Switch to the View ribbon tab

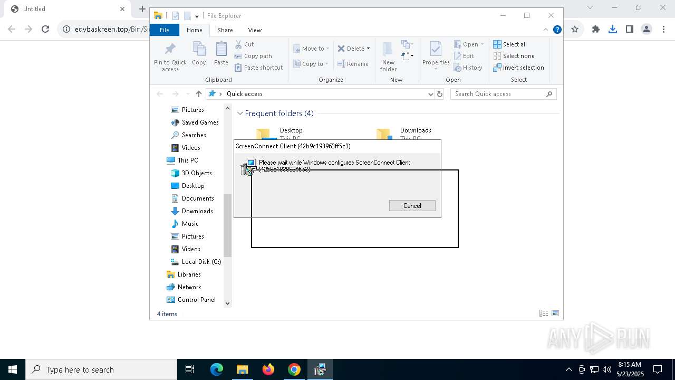255,30
